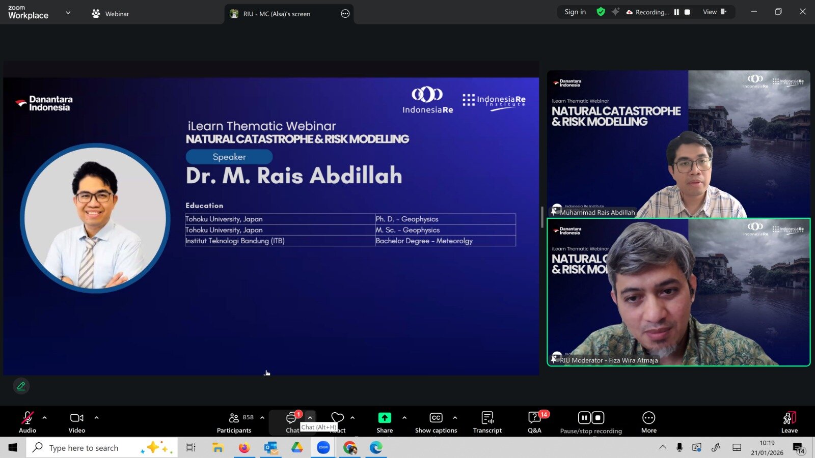The height and width of the screenshot is (458, 815).
Task: Unmute the microphone Audio button
Action: coord(28,422)
